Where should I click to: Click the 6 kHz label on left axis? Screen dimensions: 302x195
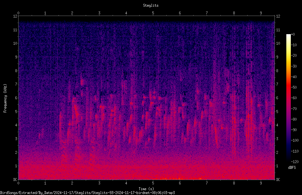16,98
